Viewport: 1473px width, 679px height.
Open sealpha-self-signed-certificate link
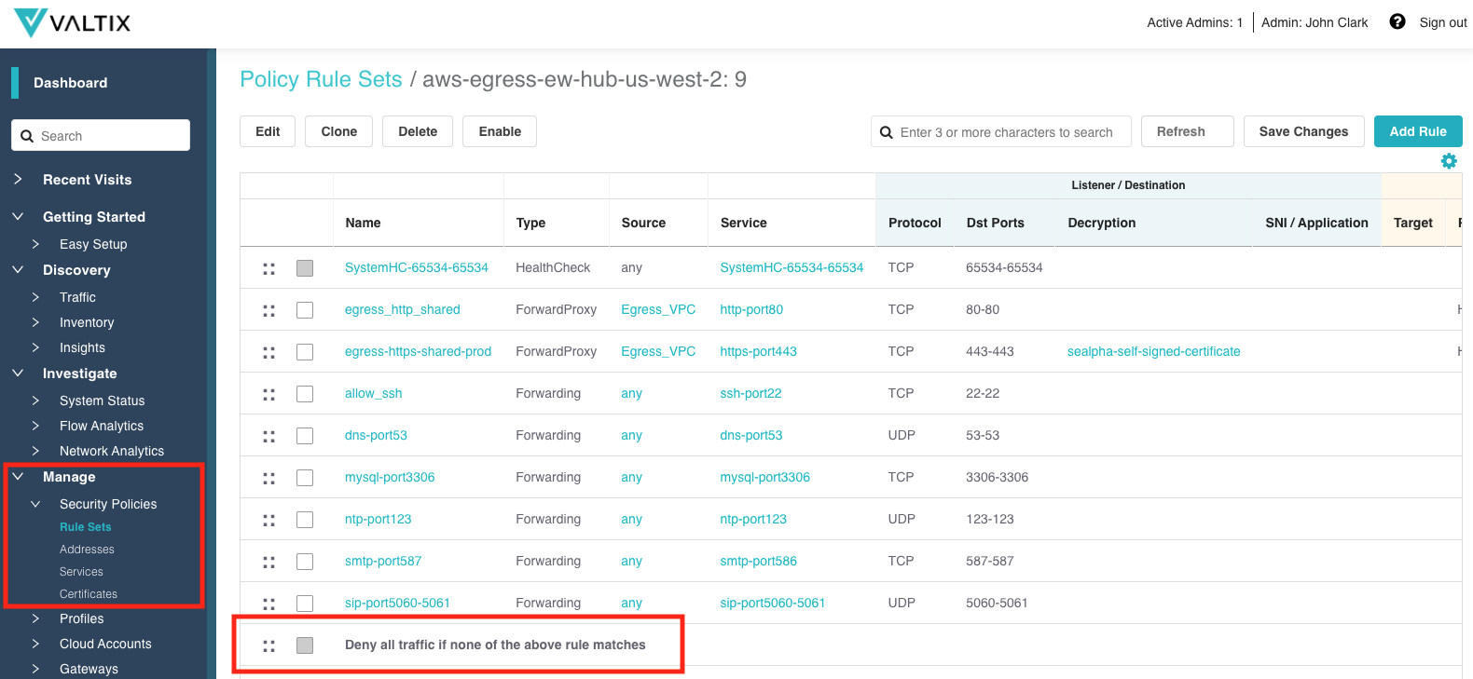[1153, 351]
